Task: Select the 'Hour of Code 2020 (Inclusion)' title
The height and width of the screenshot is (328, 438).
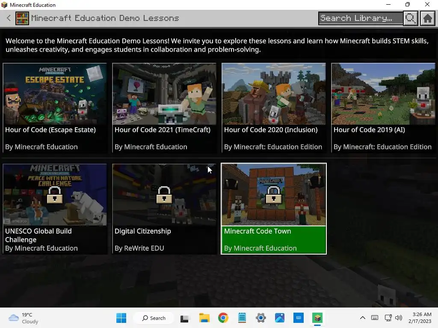Action: click(271, 130)
